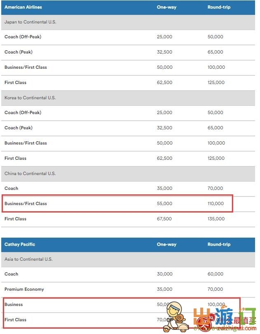Click the Asia to Continental U.S. section row
Viewport: 260px width, 334px height.
[x=128, y=259]
